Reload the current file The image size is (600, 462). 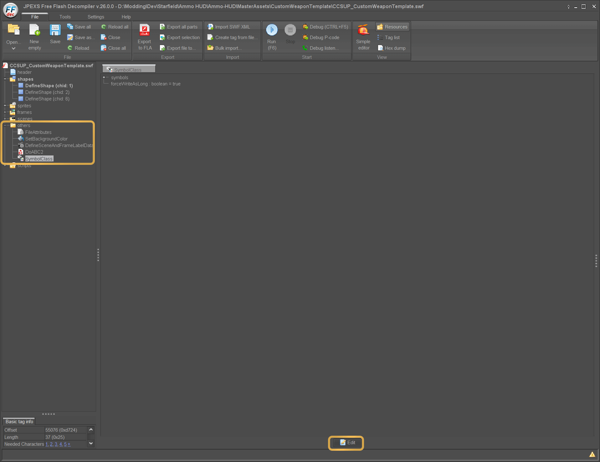pyautogui.click(x=79, y=48)
